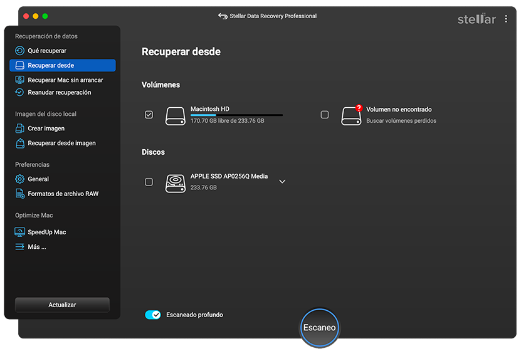Check the APPLE SSD AP0256Q Media checkbox
Image resolution: width=521 pixels, height=361 pixels.
pos(149,182)
